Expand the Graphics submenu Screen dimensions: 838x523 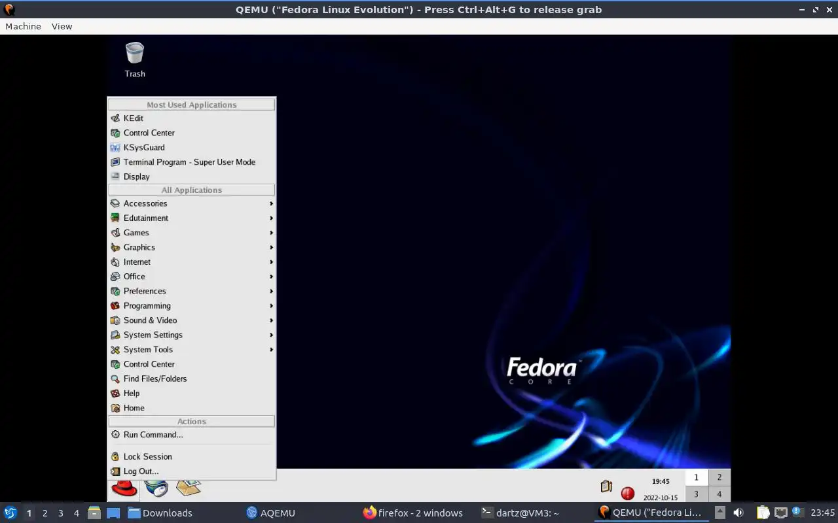point(191,247)
